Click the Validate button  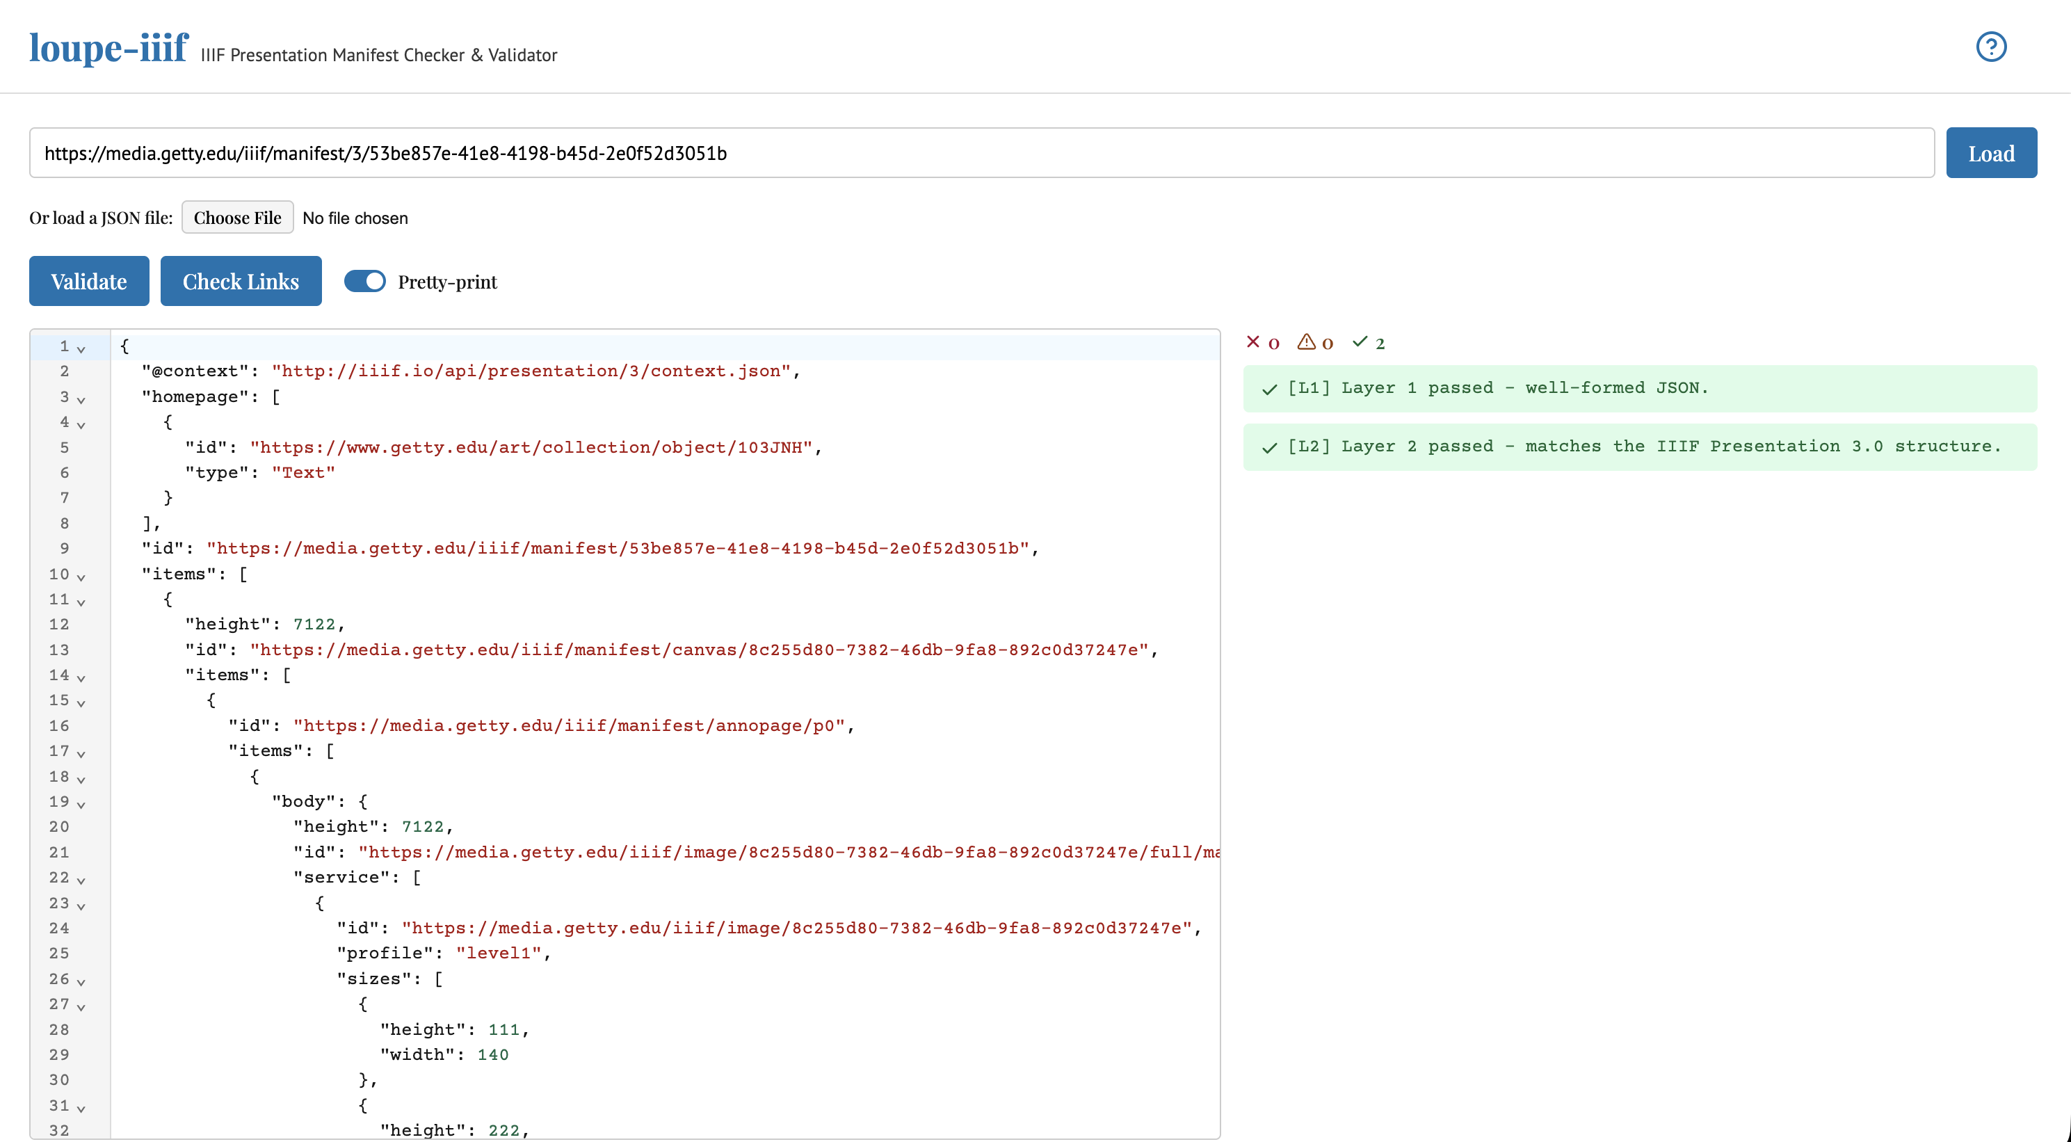click(89, 281)
